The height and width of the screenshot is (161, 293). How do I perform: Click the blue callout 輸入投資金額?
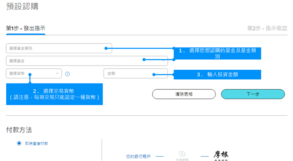217,75
